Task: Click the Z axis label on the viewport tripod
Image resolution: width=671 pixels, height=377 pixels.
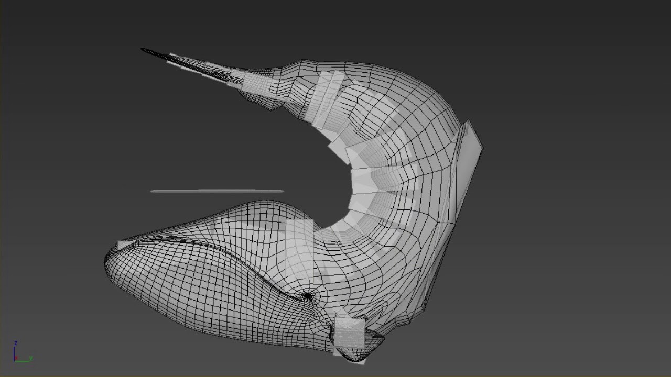Action: point(15,343)
